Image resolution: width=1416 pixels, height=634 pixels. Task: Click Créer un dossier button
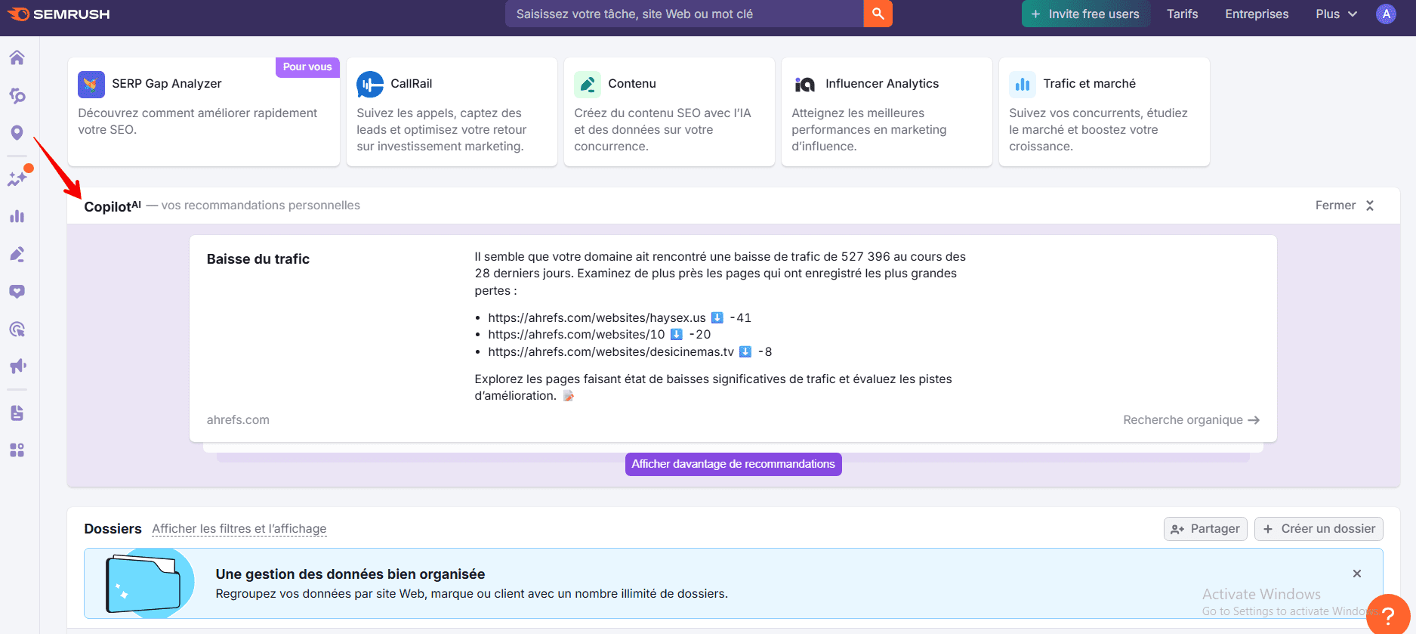coord(1319,529)
